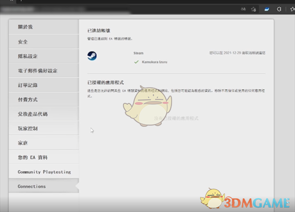Go to 訂單記錄 section
Screen dimensions: 295x212
(x=44, y=85)
